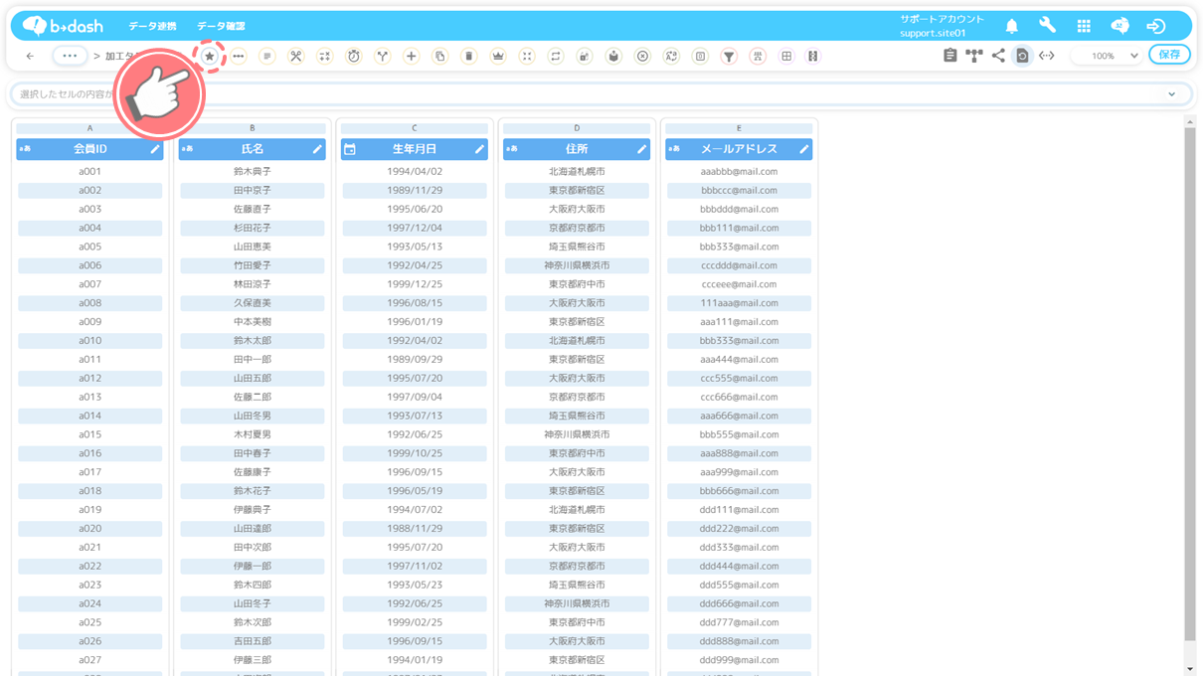This screenshot has width=1203, height=676.
Task: Click the funnel filter icon
Action: (729, 57)
